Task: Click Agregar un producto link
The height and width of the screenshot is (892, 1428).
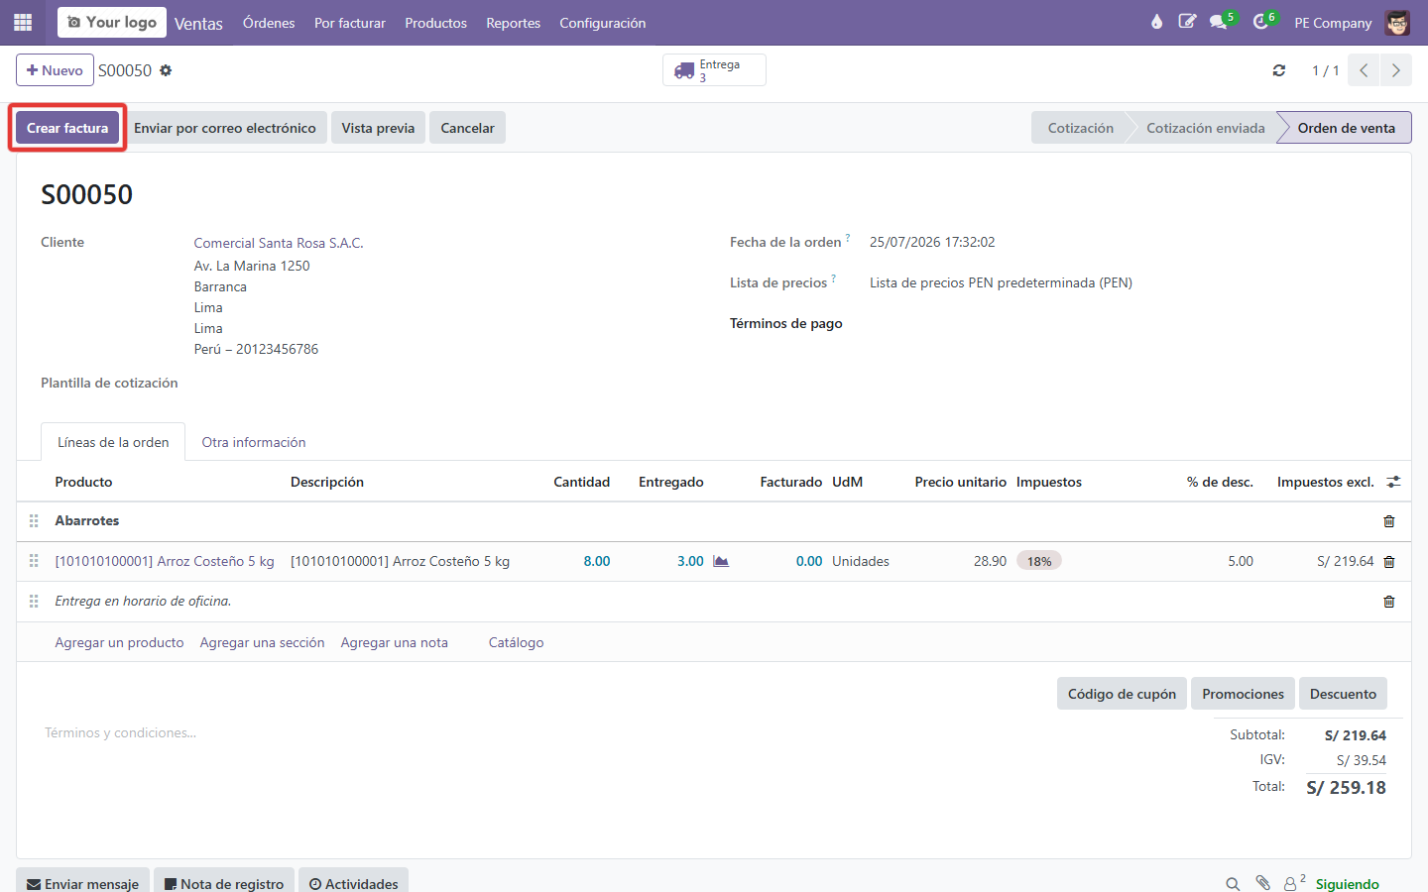Action: tap(119, 642)
